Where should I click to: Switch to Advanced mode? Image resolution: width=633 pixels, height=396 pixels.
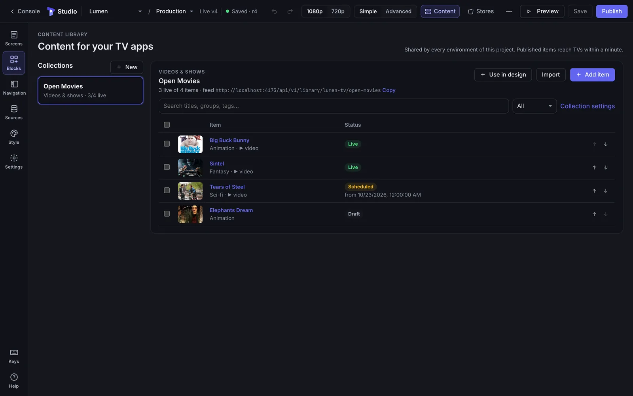point(398,11)
